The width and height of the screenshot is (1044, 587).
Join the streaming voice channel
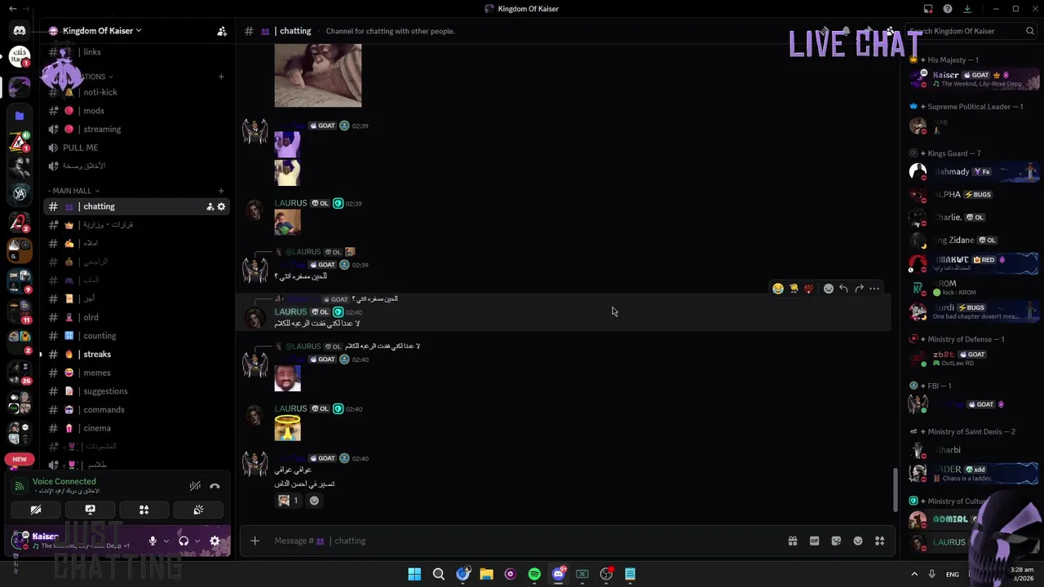coord(137,129)
